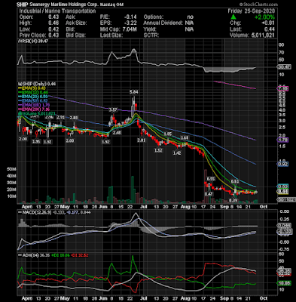The width and height of the screenshot is (296, 302).
Task: Click the 0.82 EMA(50) axis price tag
Action: click(283, 164)
